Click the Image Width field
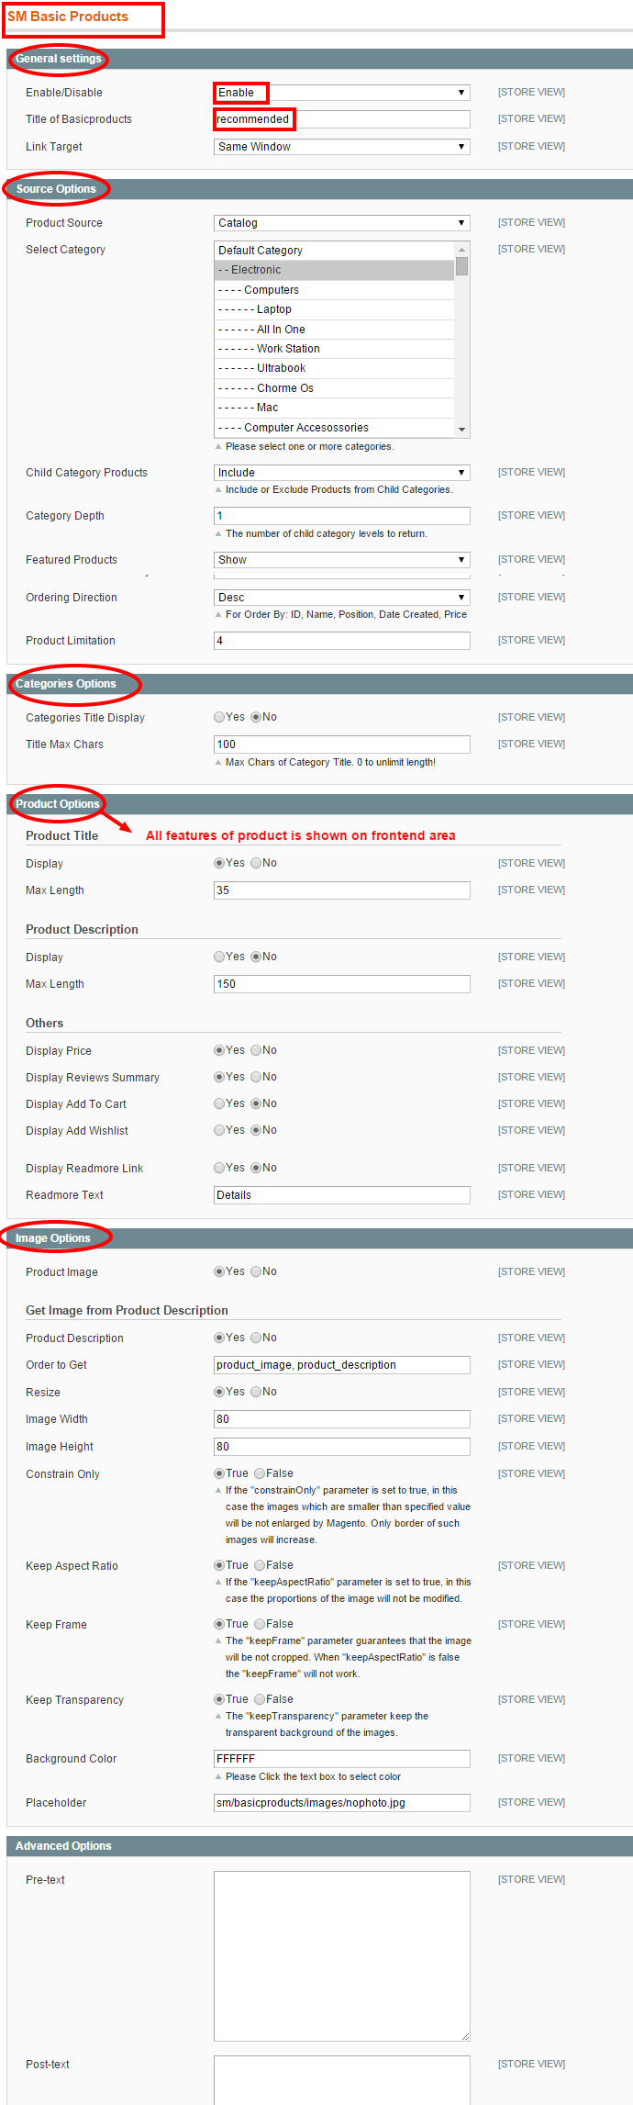 click(341, 1419)
